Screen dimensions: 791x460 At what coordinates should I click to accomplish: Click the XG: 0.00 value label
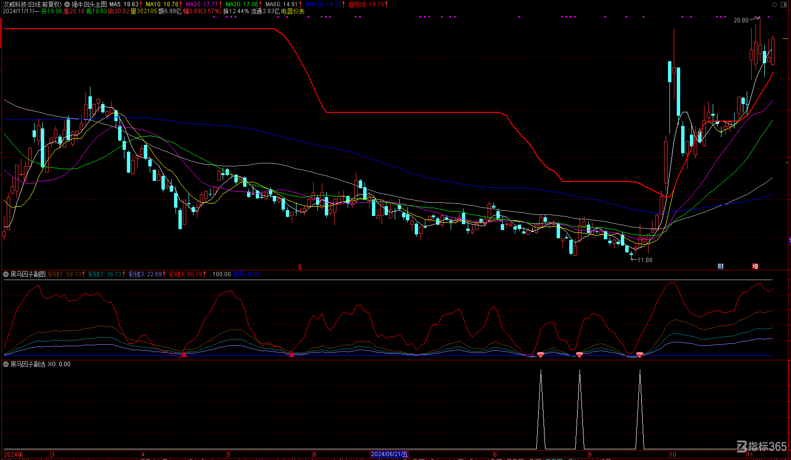coord(59,364)
